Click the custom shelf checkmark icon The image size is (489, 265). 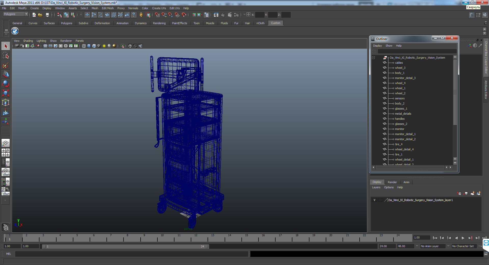tap(15, 31)
